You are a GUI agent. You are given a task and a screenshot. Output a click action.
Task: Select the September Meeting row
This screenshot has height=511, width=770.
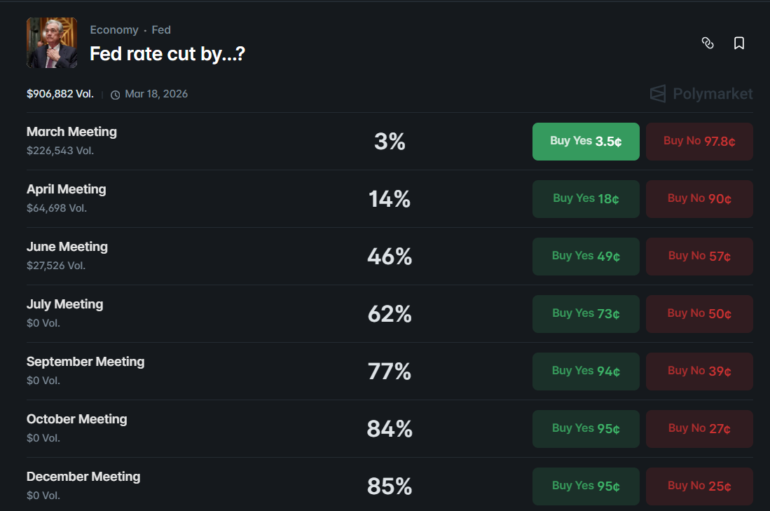click(85, 362)
